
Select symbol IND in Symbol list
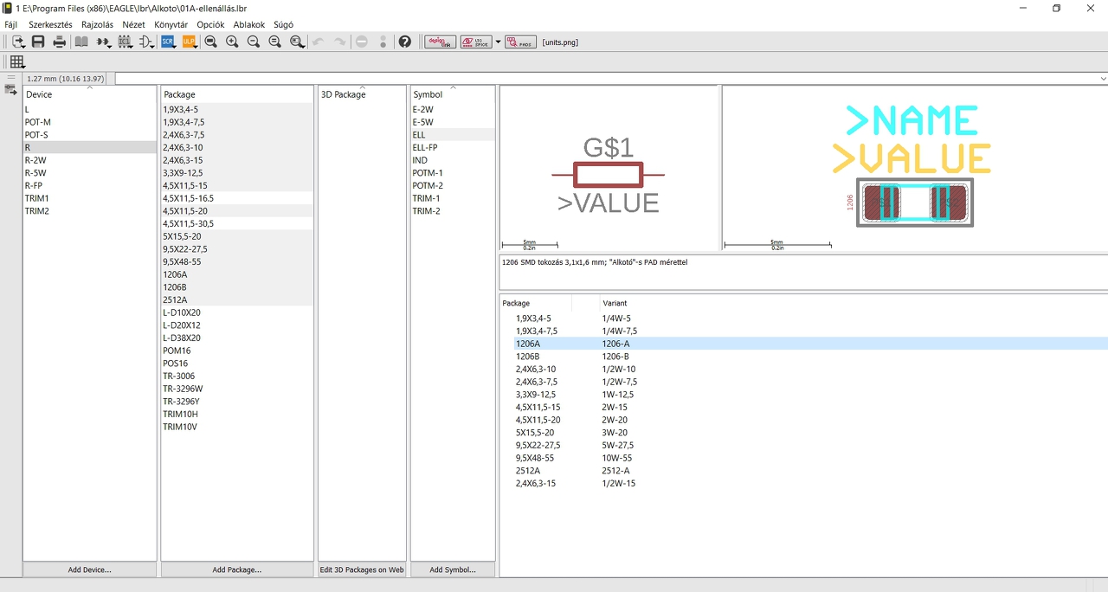453,160
